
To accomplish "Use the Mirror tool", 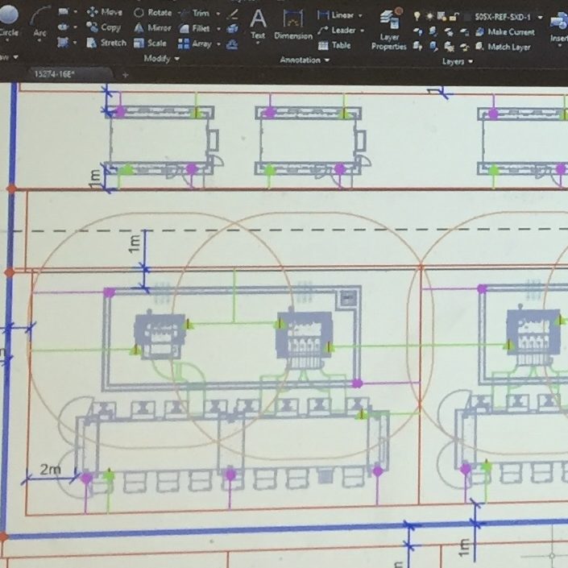I will click(x=152, y=27).
